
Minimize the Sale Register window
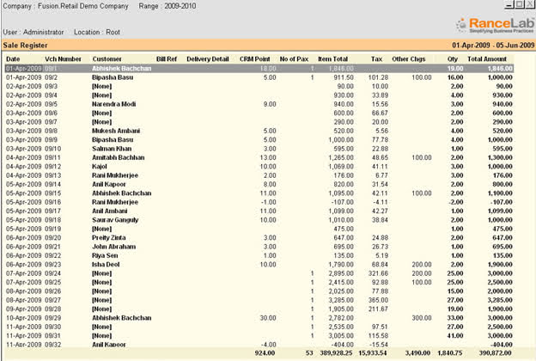pyautogui.click(x=509, y=4)
